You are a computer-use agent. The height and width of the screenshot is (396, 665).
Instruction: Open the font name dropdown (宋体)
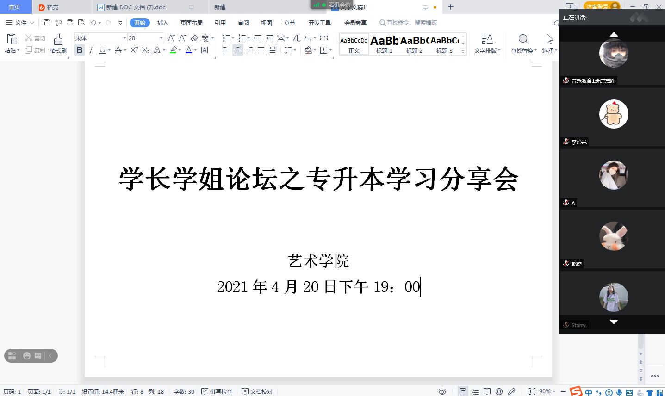[x=124, y=38]
